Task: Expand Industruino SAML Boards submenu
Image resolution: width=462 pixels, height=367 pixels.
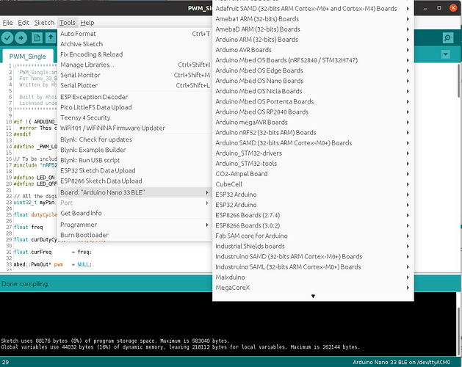Action: tap(313, 267)
